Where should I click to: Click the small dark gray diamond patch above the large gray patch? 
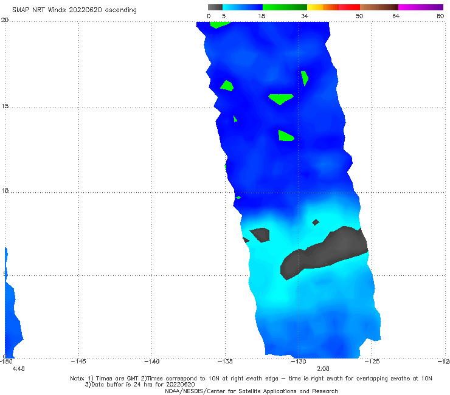316,222
